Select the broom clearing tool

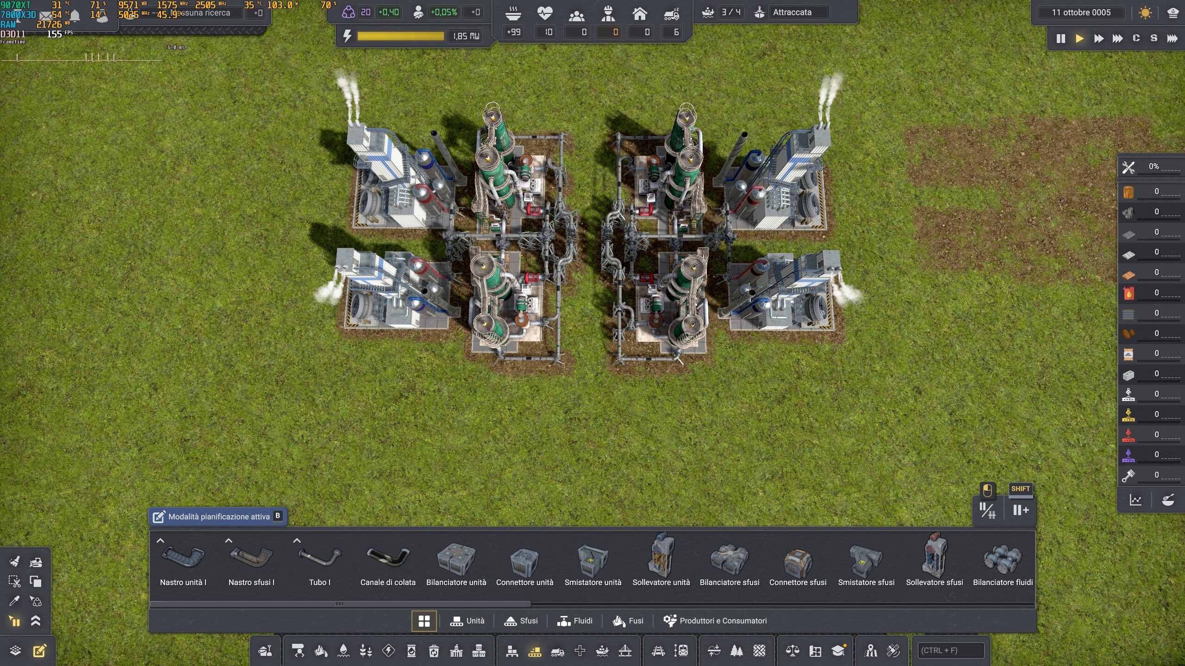(14, 561)
